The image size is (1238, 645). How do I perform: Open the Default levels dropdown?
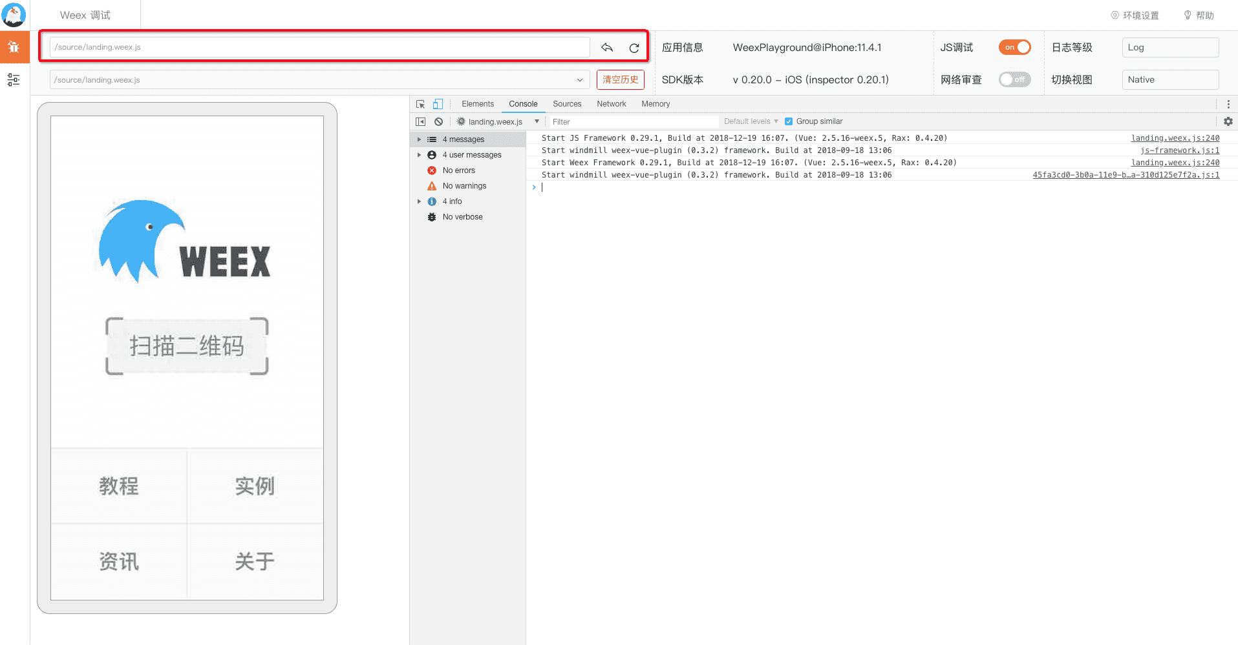[x=750, y=121]
